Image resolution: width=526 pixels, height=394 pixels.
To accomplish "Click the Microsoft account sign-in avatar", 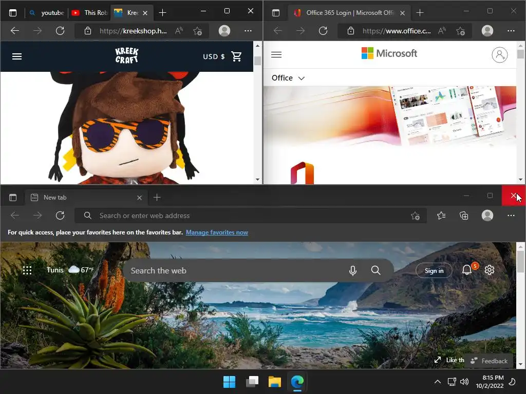I will pos(499,54).
